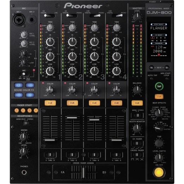
Task: Grab the channel 1 volume fader
Action: pyautogui.click(x=50, y=140)
